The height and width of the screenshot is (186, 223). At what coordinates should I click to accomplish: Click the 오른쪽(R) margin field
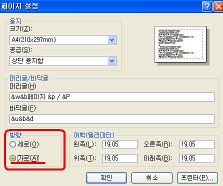197,144
